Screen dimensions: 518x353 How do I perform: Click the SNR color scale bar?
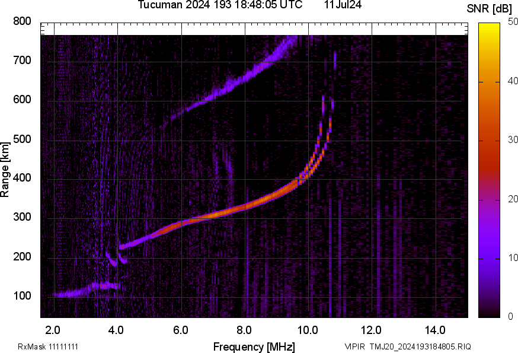tap(490, 170)
